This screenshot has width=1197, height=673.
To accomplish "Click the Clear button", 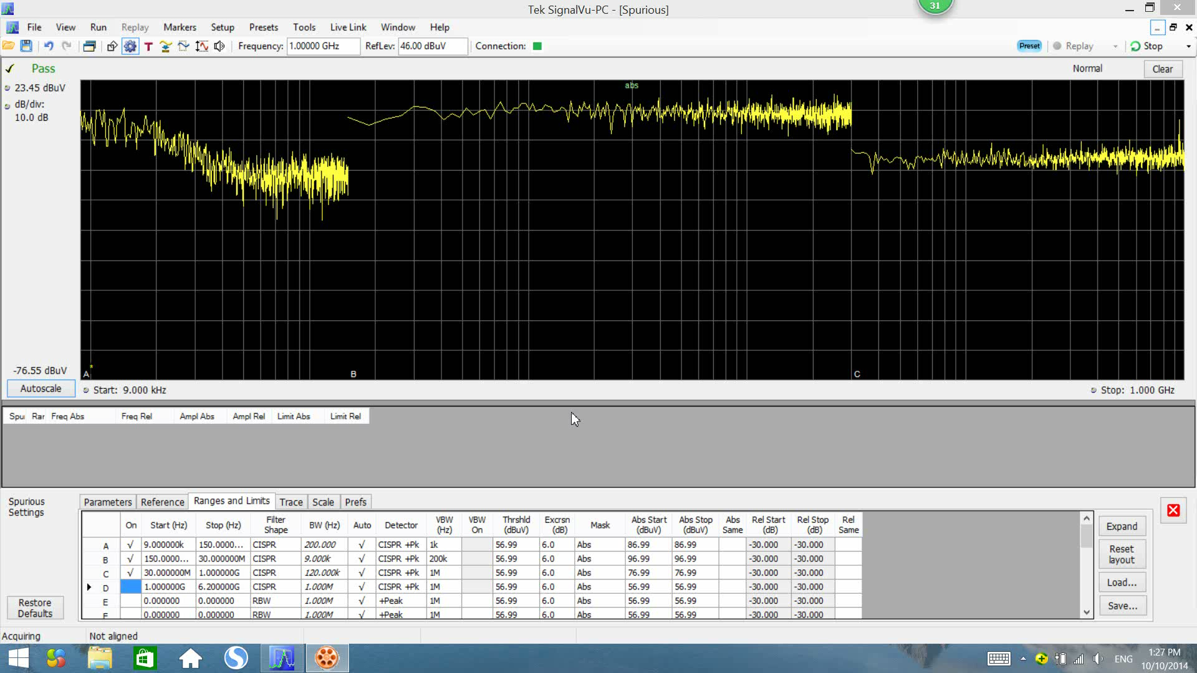I will [1162, 69].
